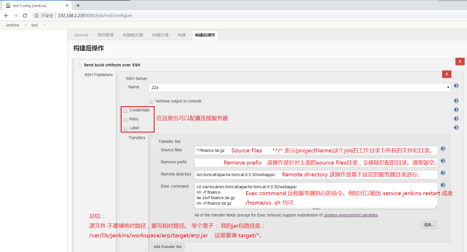Click the browser back arrow
The height and width of the screenshot is (252, 467).
pyautogui.click(x=6, y=16)
